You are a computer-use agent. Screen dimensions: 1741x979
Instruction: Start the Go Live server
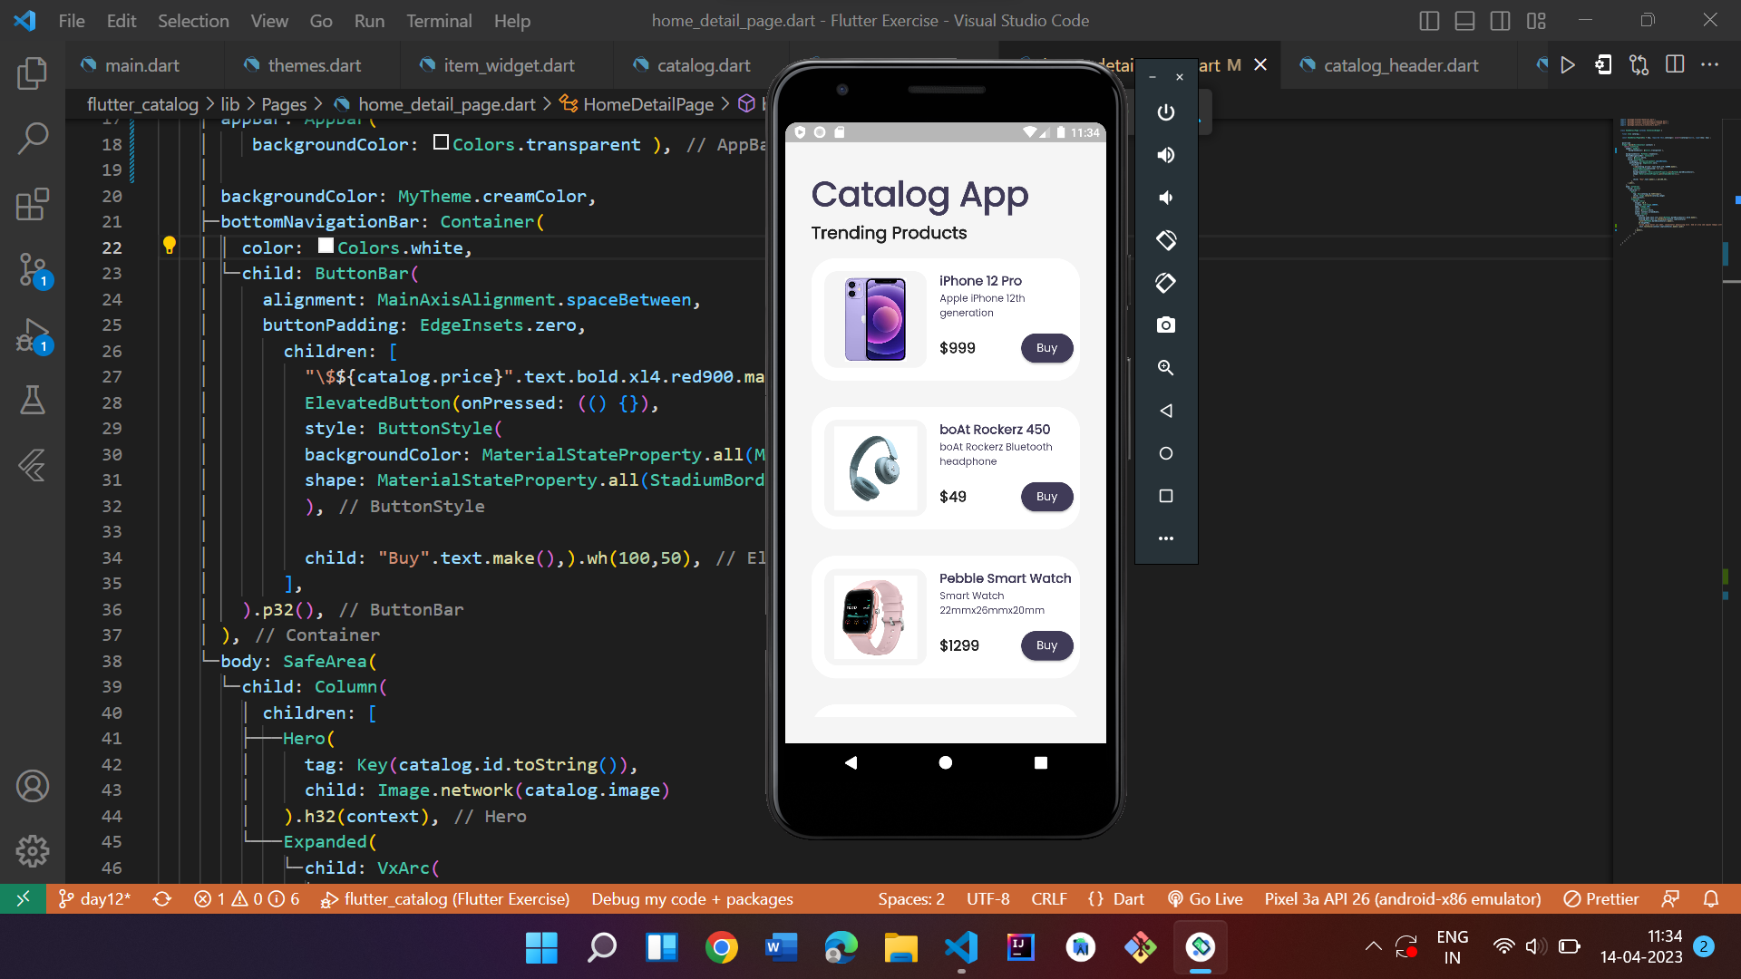(x=1204, y=898)
